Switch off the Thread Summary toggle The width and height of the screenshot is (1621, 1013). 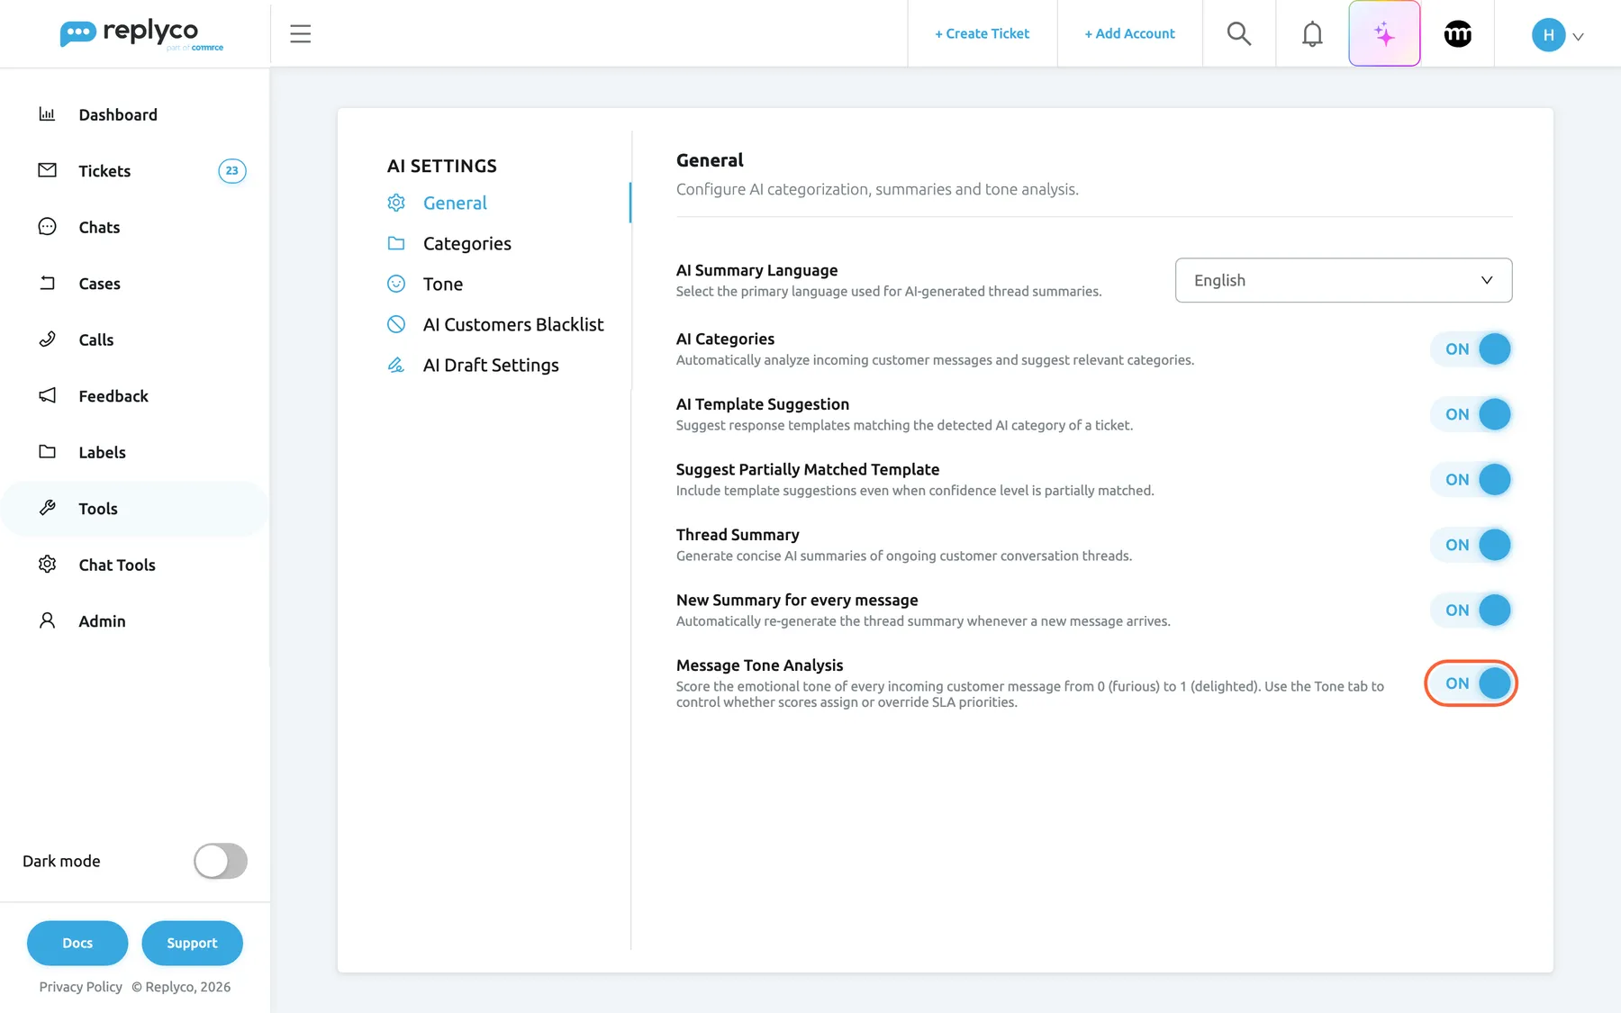pos(1471,545)
